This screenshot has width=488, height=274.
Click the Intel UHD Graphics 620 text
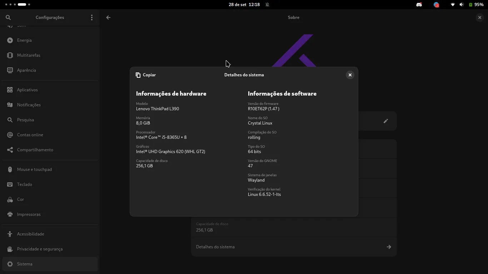pyautogui.click(x=170, y=152)
